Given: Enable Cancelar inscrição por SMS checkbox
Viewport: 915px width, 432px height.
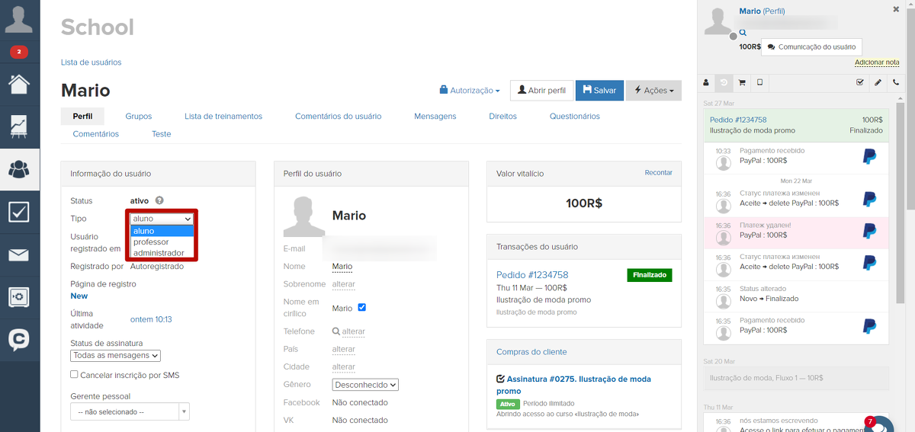Looking at the screenshot, I should pos(74,375).
